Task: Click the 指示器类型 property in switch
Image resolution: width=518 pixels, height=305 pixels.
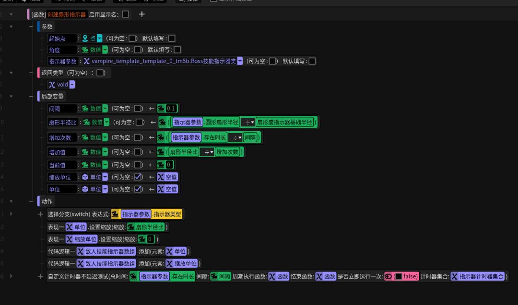Action: click(167, 215)
